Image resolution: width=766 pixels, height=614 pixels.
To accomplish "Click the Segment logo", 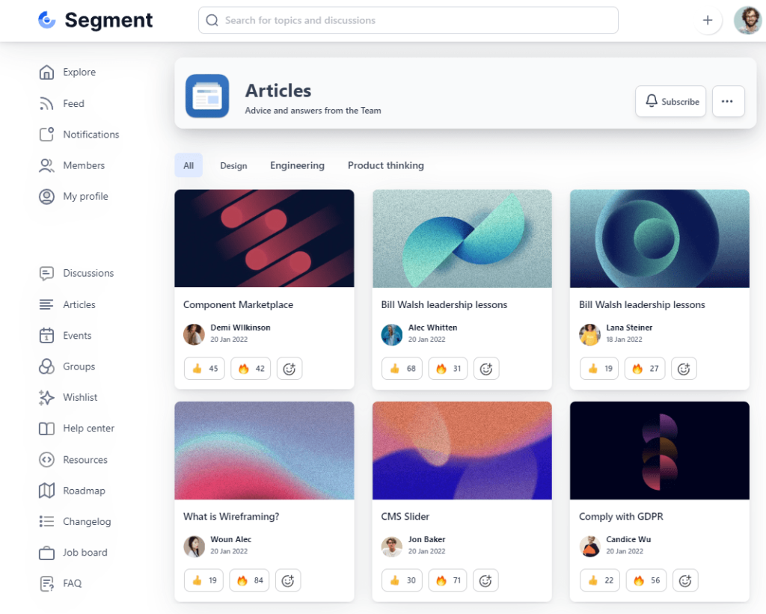I will (x=96, y=21).
